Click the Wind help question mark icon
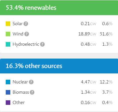118x112 pixels. [x=27, y=34]
